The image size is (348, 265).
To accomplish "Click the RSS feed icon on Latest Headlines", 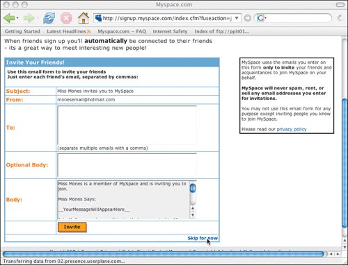I will pyautogui.click(x=89, y=31).
